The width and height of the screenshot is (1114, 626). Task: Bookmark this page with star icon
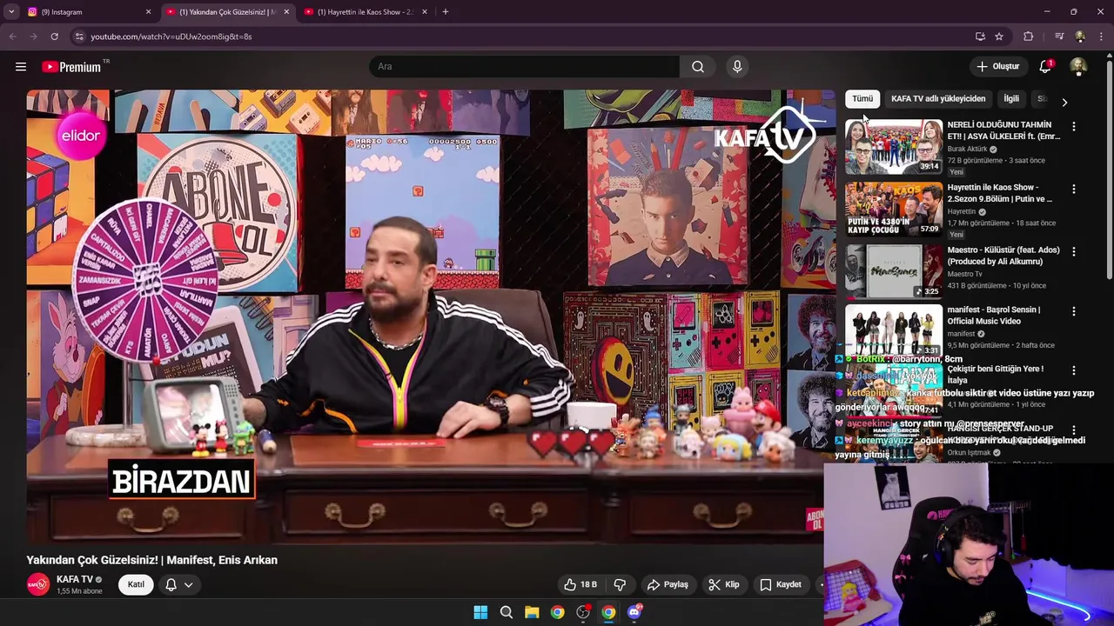point(999,37)
